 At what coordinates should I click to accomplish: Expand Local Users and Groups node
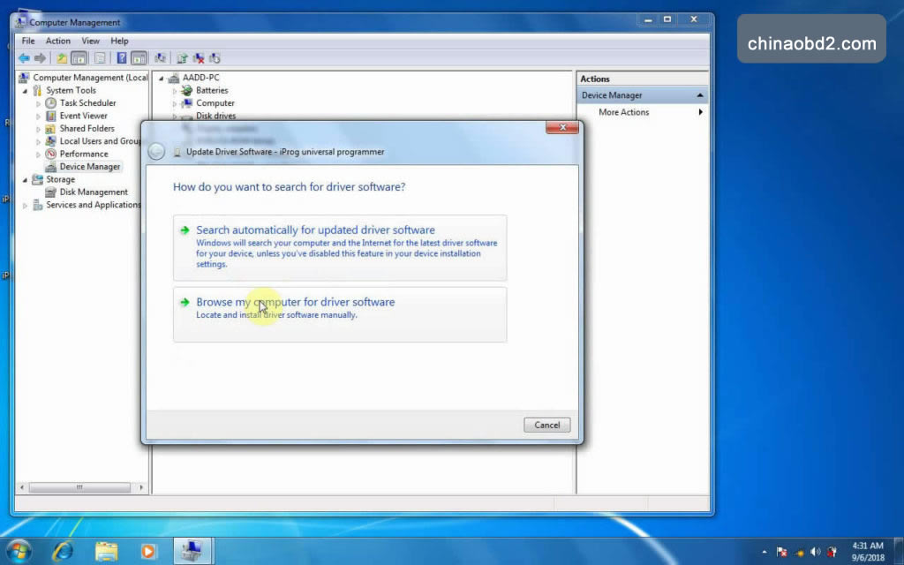[x=38, y=141]
